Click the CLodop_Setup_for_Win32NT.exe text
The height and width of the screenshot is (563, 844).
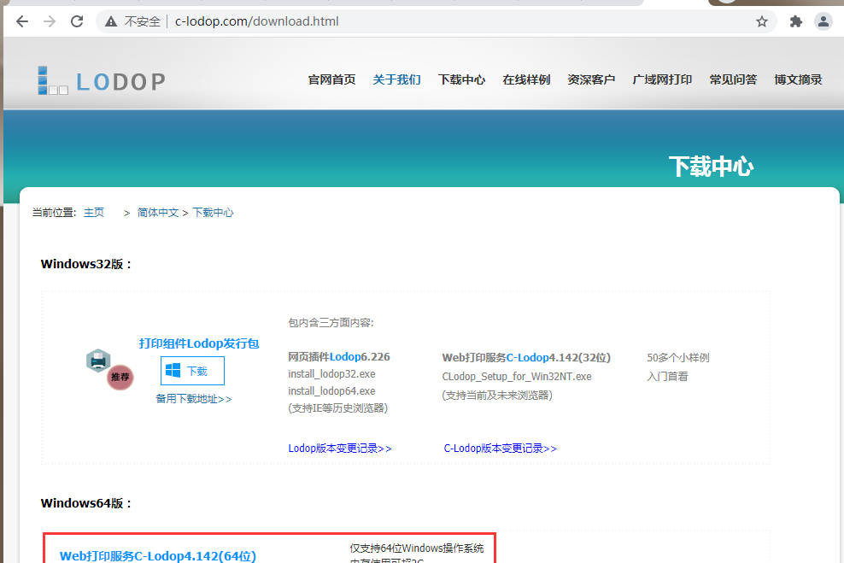tap(517, 377)
